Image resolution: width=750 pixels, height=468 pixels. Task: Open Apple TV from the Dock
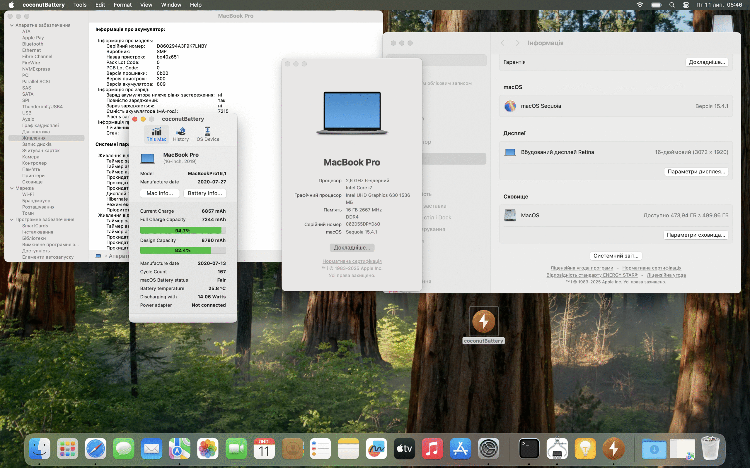point(404,448)
